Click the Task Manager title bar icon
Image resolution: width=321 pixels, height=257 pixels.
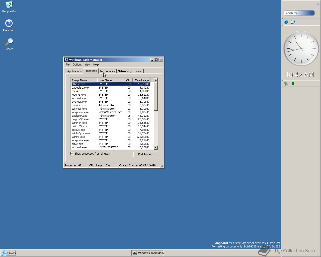[66, 60]
